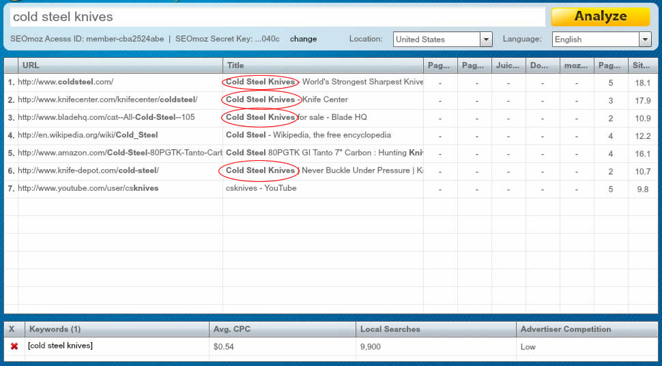The image size is (662, 366).
Task: Click the X column header in the keywords table
Action: click(14, 329)
